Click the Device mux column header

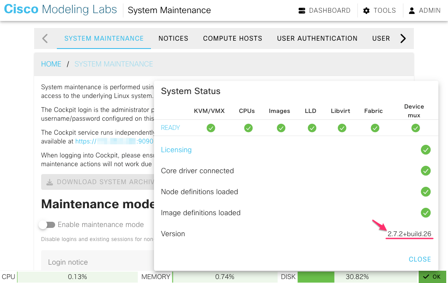(414, 111)
